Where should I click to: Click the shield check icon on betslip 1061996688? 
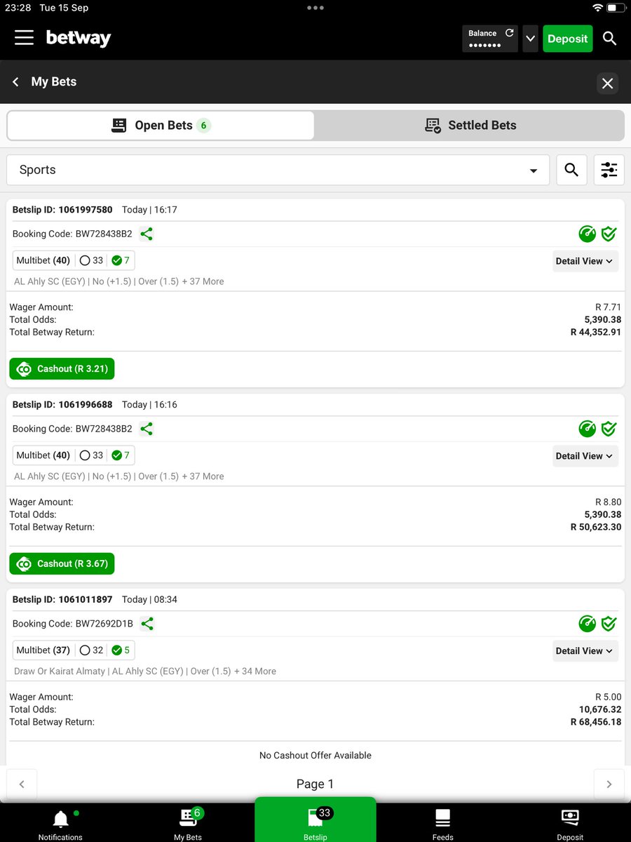tap(609, 429)
